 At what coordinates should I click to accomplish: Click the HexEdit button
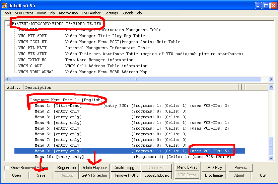pos(67,175)
